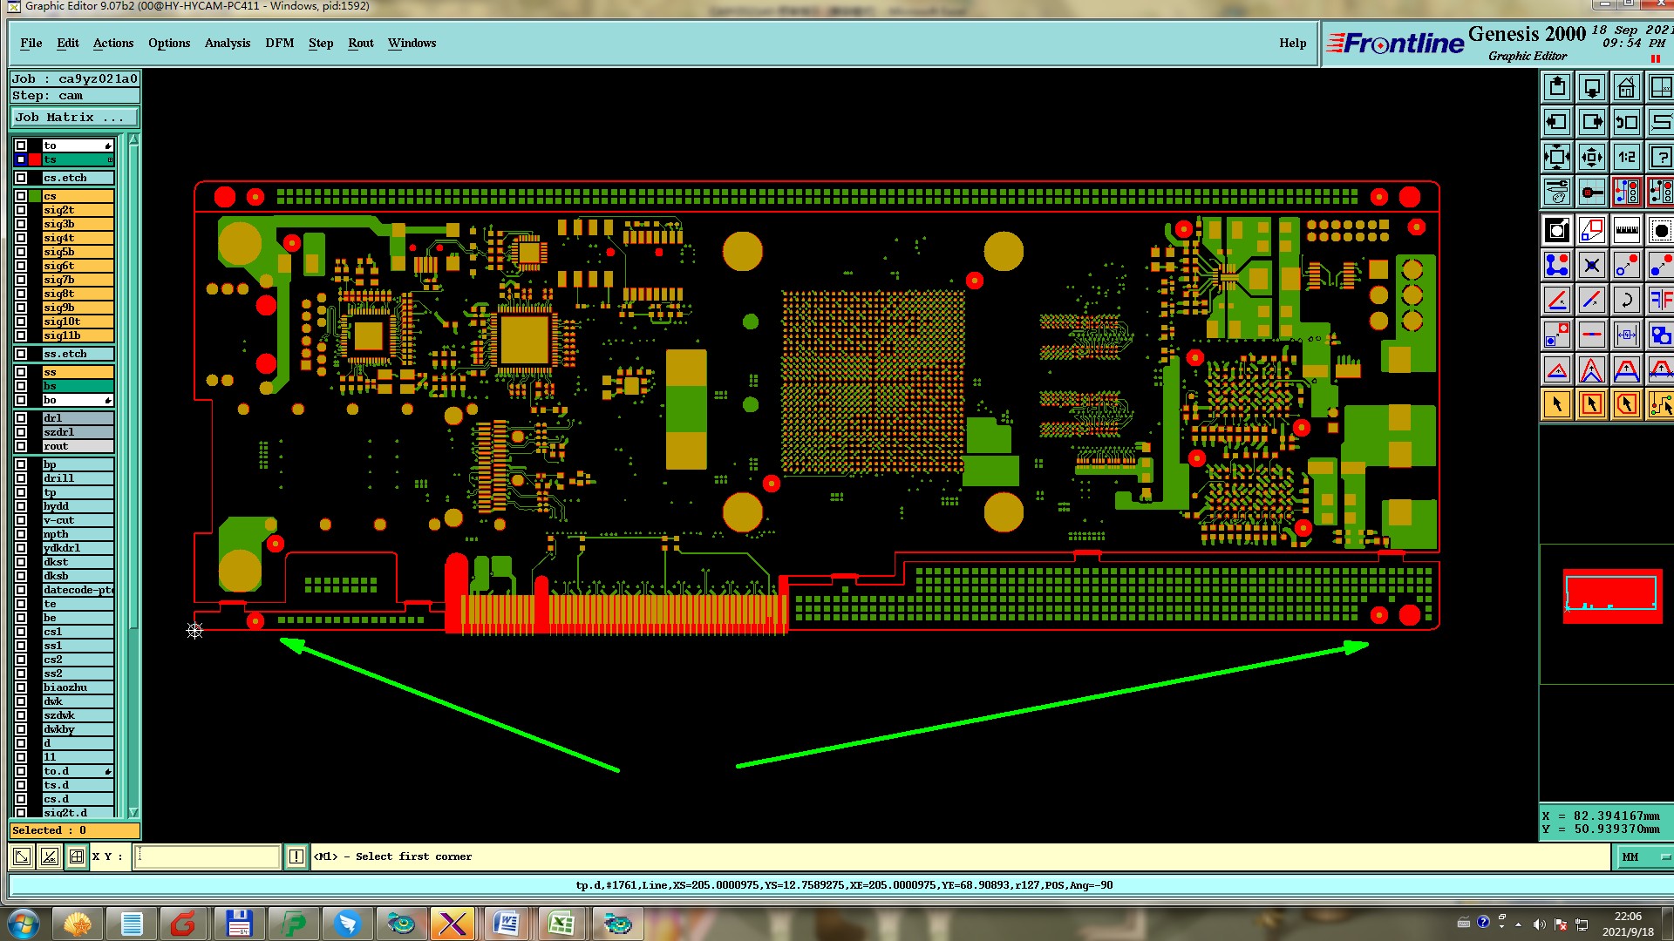Click the Home view icon
The width and height of the screenshot is (1674, 941).
[x=1626, y=88]
